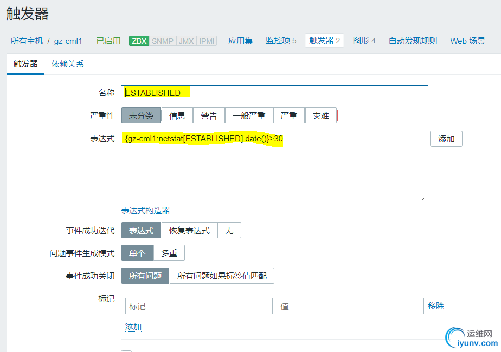Image resolution: width=501 pixels, height=352 pixels.
Task: Click the SNMP availability badge
Action: (x=163, y=41)
